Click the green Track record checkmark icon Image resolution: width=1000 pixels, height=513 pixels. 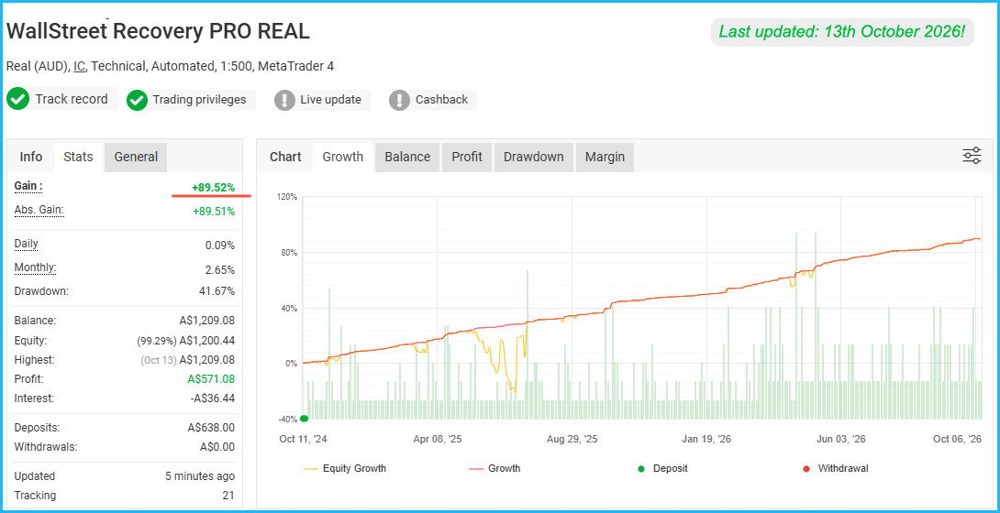[17, 99]
